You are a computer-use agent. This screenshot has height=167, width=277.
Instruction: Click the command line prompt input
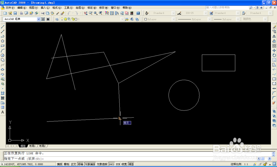pyautogui.click(x=130, y=158)
